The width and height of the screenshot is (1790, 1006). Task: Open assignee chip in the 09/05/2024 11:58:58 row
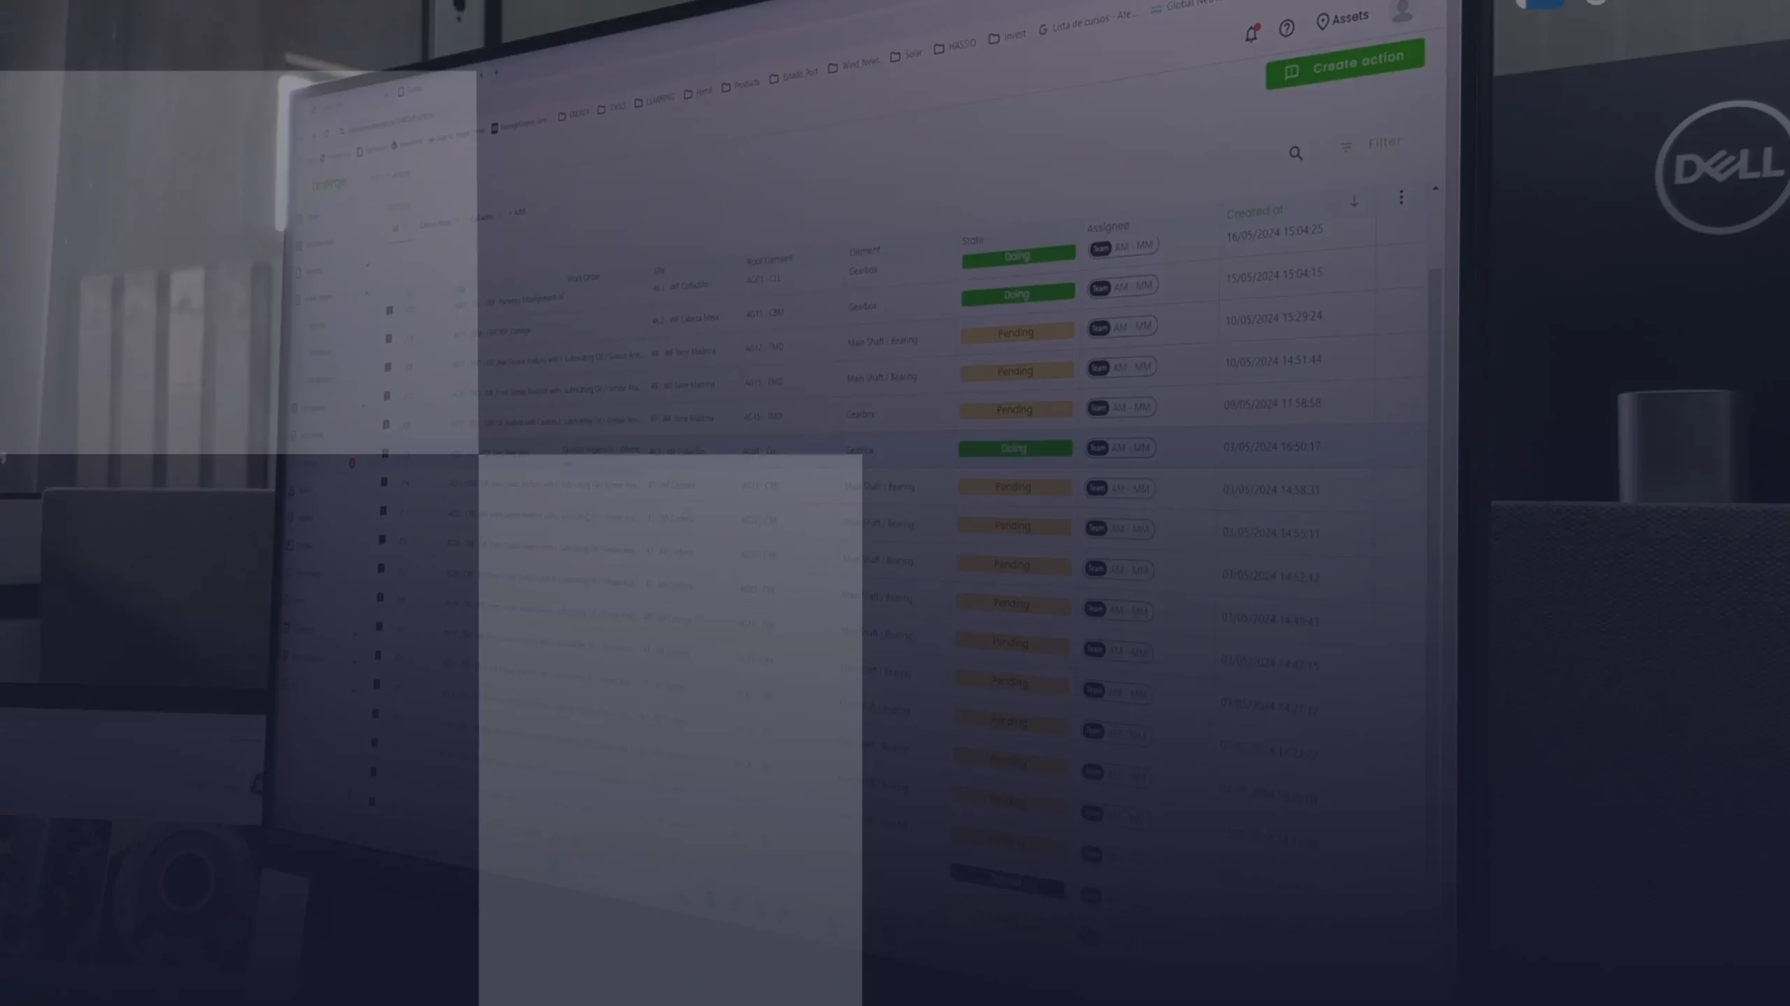tap(1121, 407)
